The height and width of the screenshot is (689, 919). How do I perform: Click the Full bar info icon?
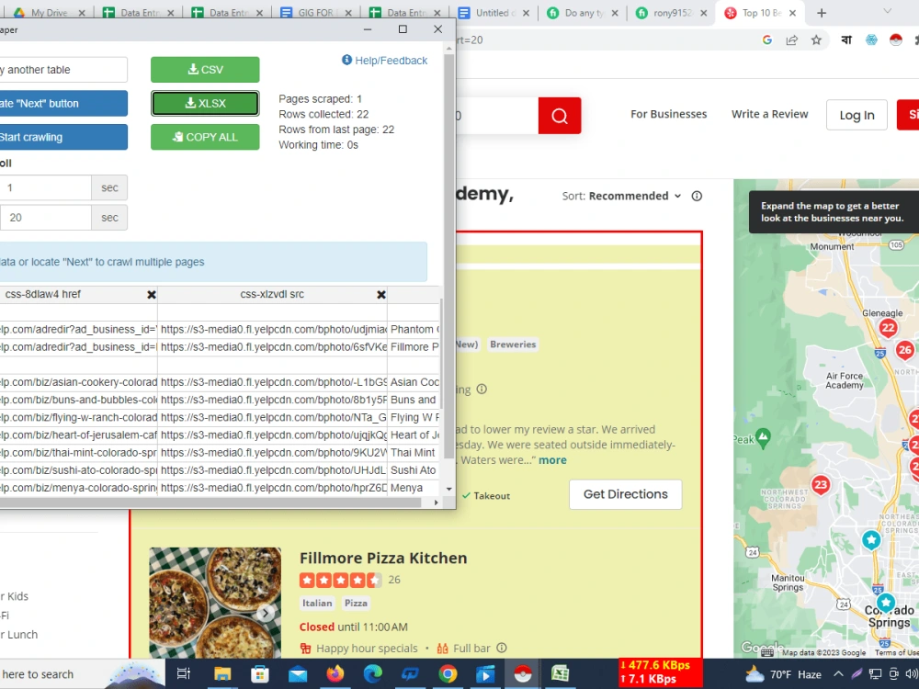[502, 648]
